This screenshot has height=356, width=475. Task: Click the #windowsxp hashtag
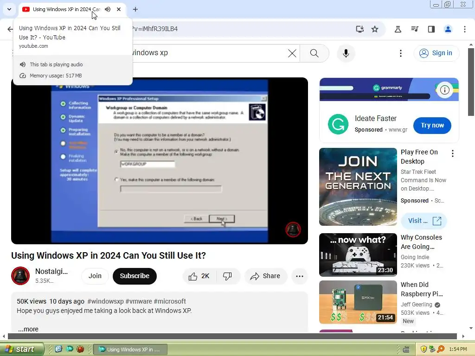tap(105, 301)
